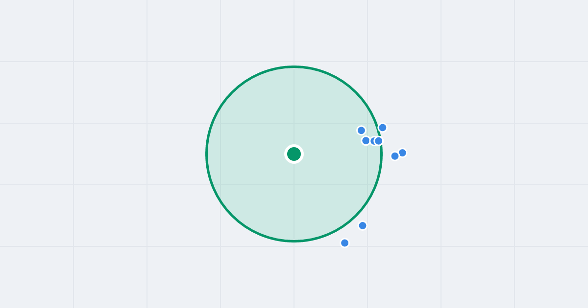Click the lowest blue dot below the circle

click(345, 243)
